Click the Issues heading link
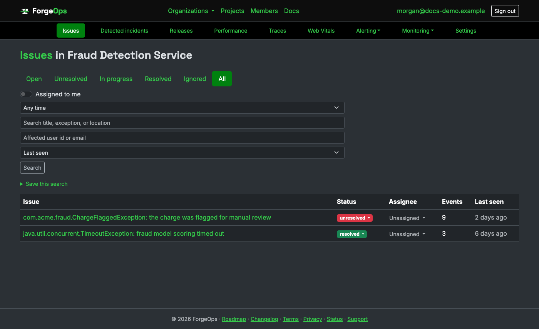 pos(36,55)
